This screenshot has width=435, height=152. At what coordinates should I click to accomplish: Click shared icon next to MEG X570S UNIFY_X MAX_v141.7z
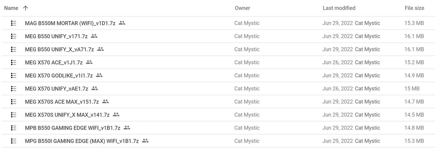pos(116,114)
